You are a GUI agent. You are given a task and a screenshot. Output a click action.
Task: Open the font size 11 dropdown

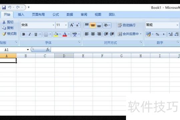pos(66,25)
